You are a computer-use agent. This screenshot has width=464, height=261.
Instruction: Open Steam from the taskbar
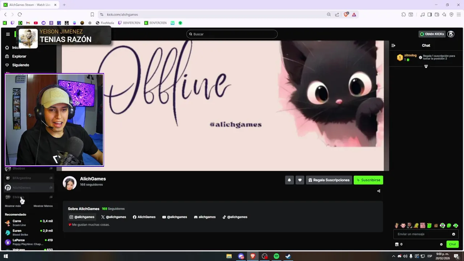[288, 256]
